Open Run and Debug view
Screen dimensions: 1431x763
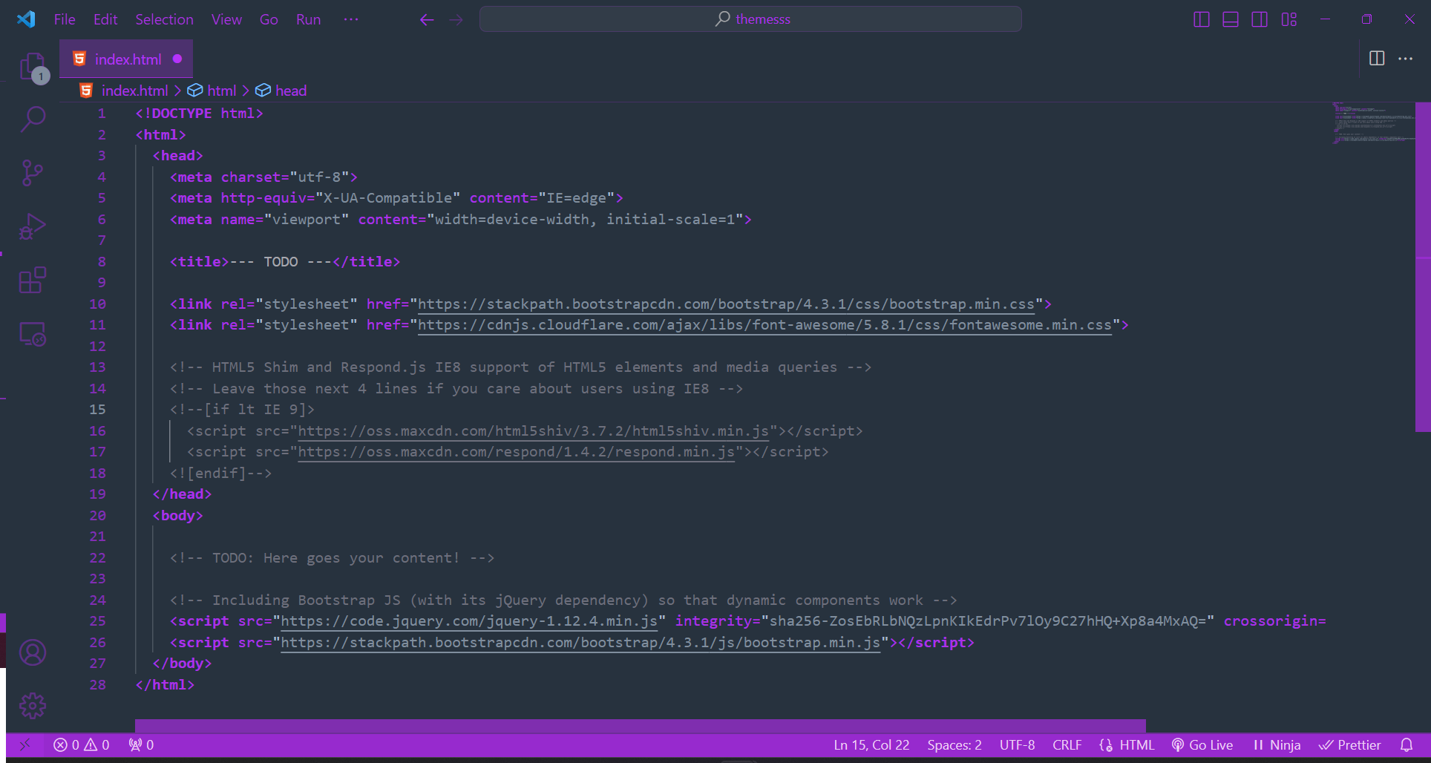(x=33, y=226)
